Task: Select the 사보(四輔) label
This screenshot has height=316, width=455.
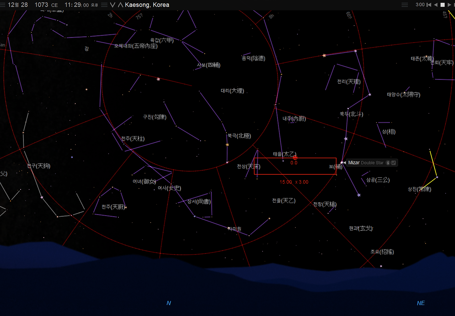Action: 209,65
